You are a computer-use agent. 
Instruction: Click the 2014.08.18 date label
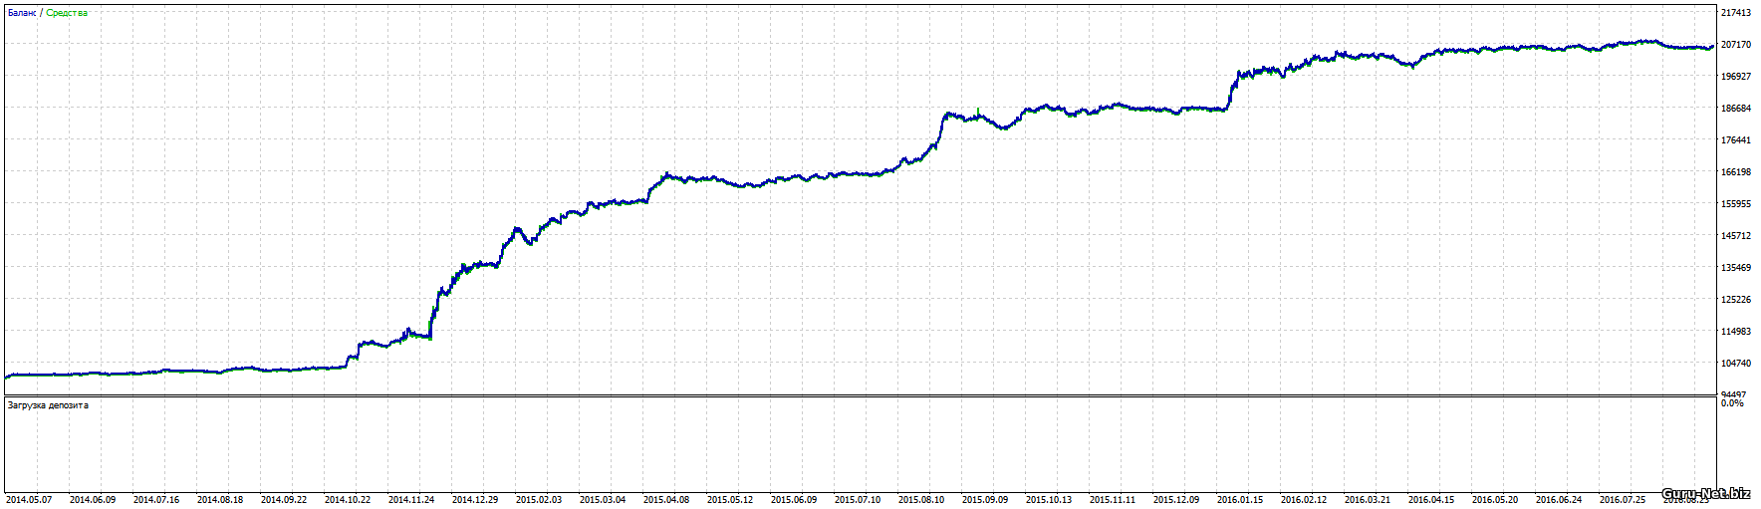(x=220, y=500)
